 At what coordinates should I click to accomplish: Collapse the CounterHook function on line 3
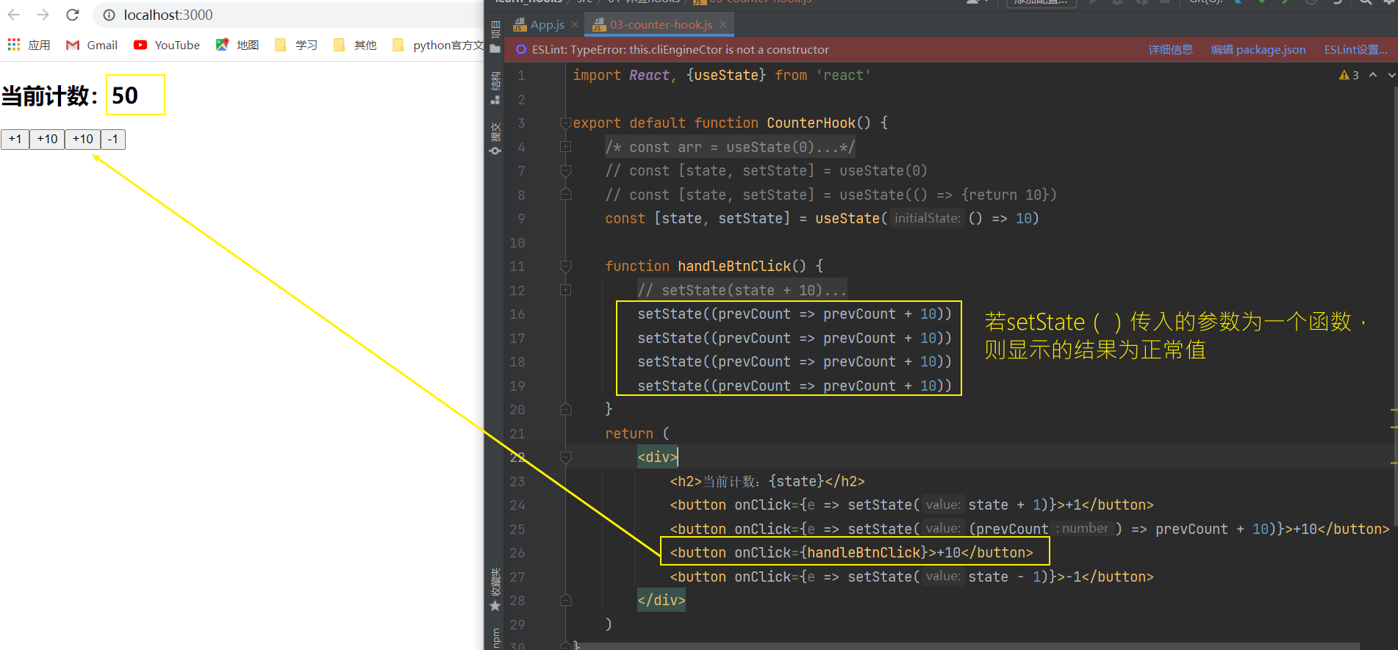(x=565, y=123)
